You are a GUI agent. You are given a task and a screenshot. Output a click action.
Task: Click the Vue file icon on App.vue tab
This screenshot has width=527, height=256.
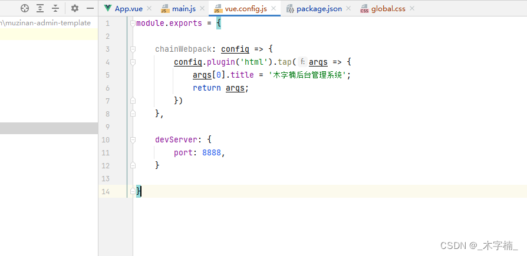(108, 9)
